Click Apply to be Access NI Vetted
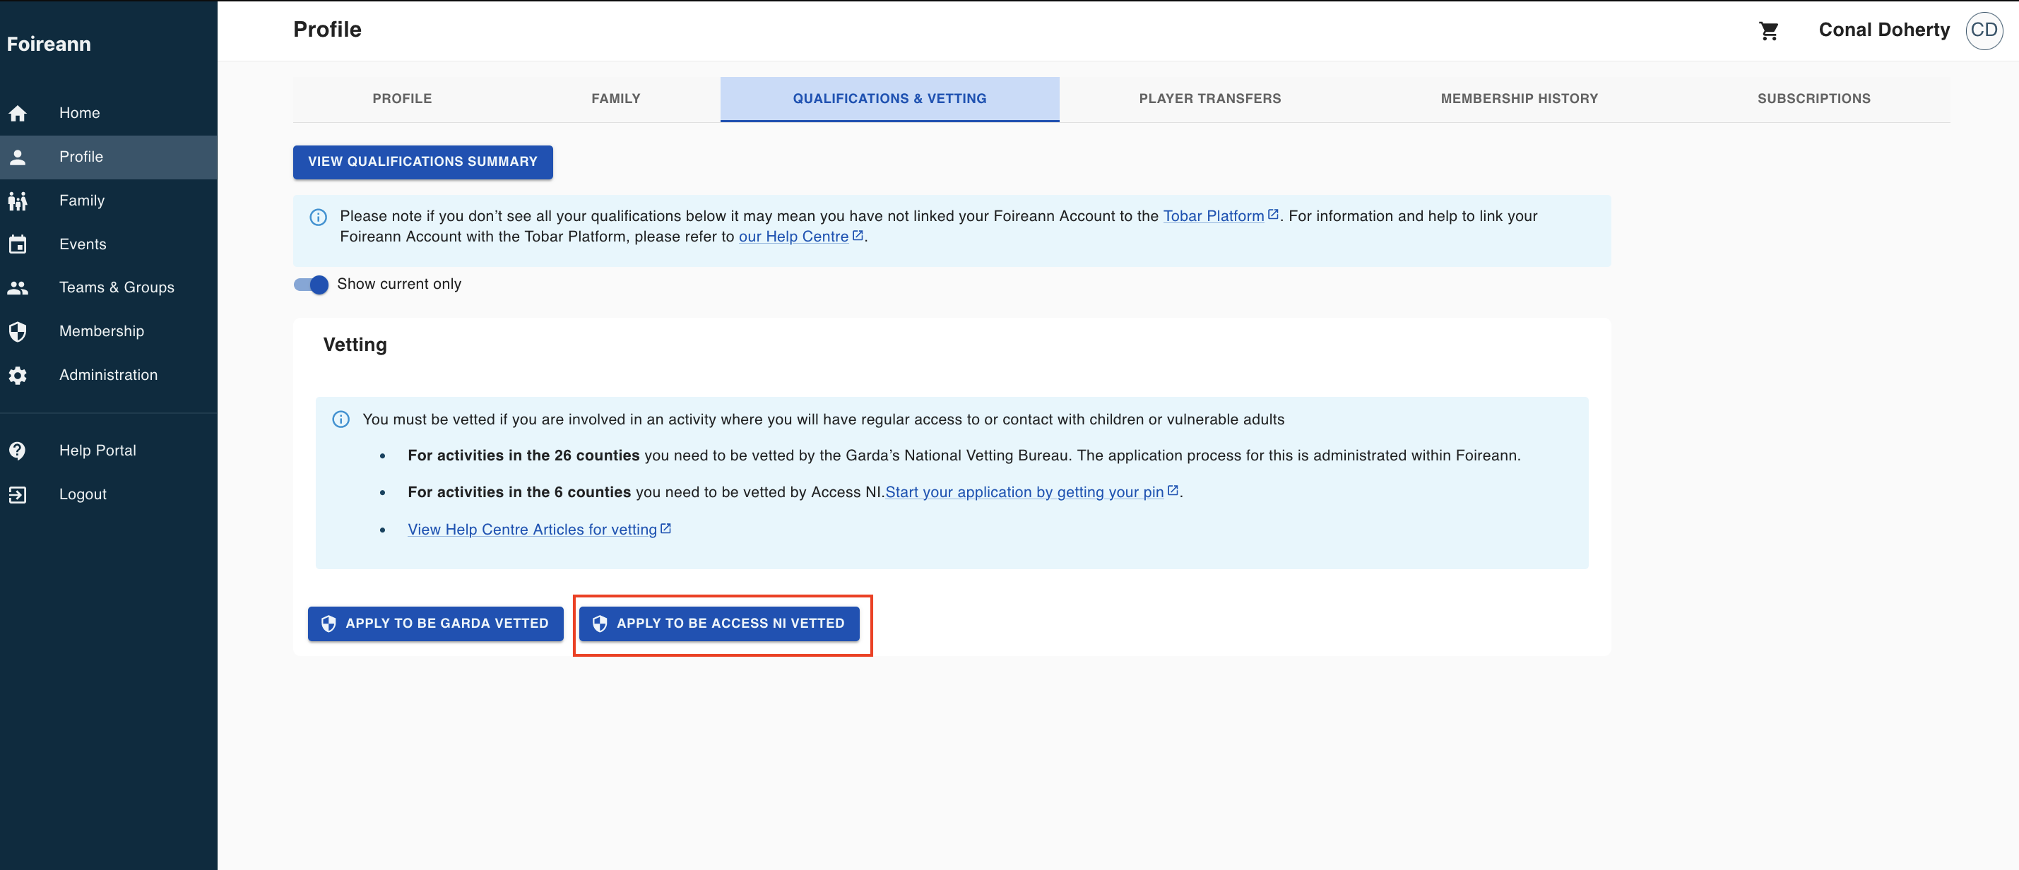This screenshot has height=870, width=2019. [718, 624]
